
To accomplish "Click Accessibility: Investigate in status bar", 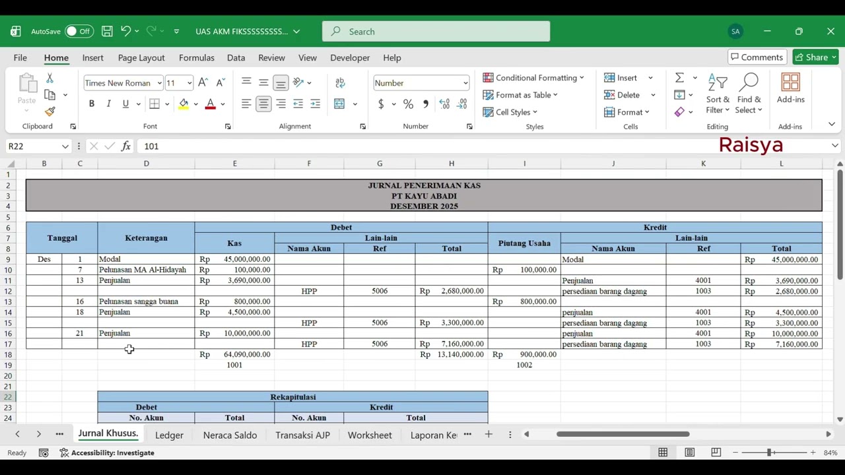I will click(x=107, y=453).
